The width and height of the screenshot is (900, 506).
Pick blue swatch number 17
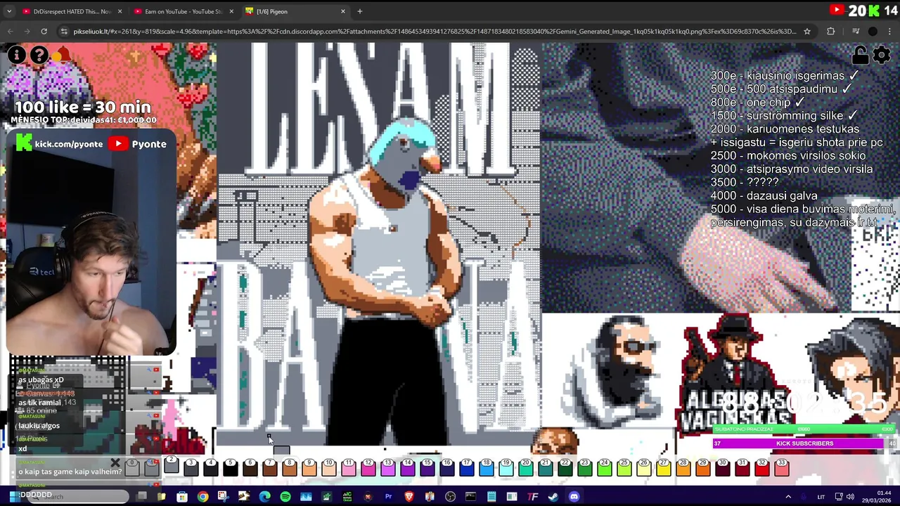tap(466, 467)
